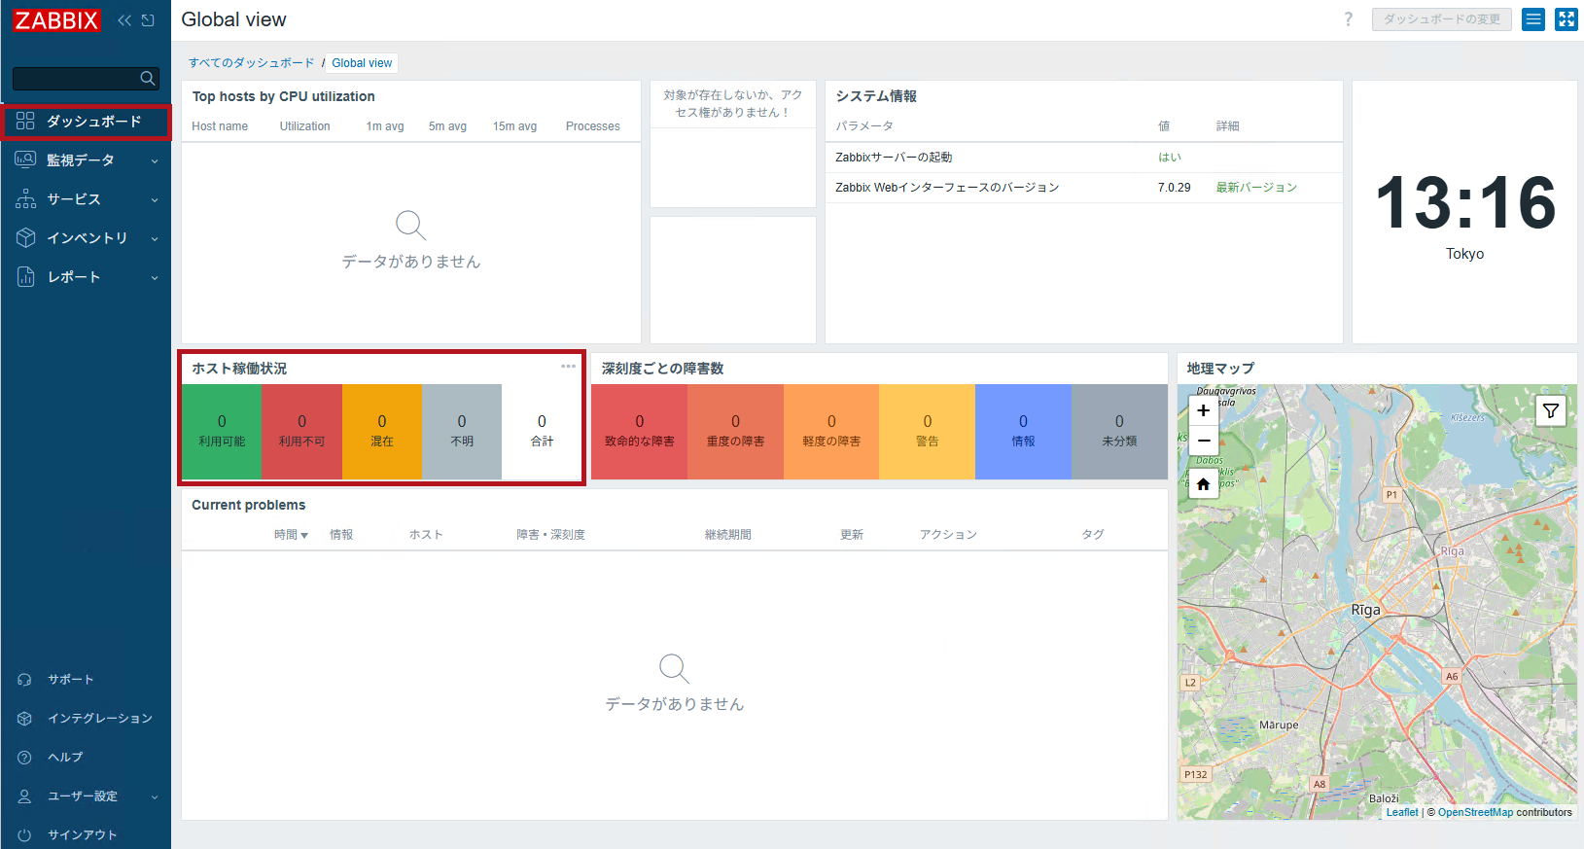Viewport: 1584px width, 849px height.
Task: Open the map filter funnel icon
Action: coord(1551,411)
